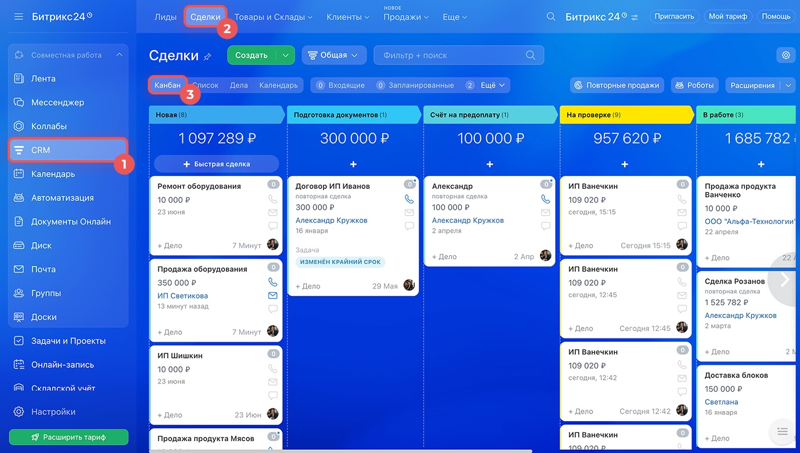The width and height of the screenshot is (800, 453).
Task: Click the switch icon next to the top Битрикс24 logo
Action: [x=635, y=18]
